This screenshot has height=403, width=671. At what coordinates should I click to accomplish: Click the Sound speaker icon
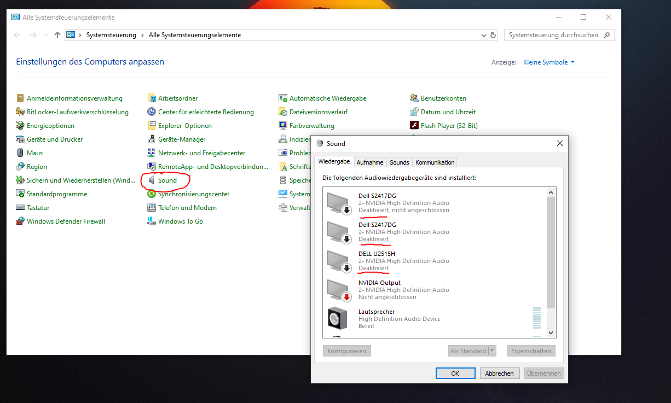pyautogui.click(x=152, y=180)
